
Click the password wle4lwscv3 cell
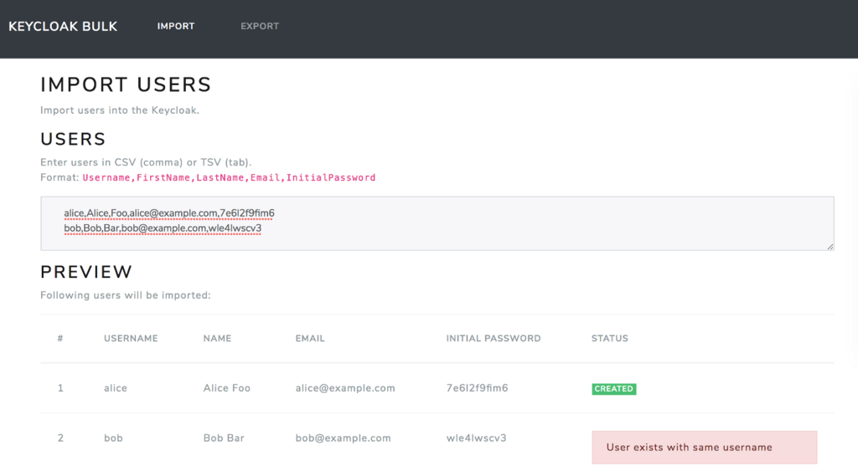click(476, 438)
